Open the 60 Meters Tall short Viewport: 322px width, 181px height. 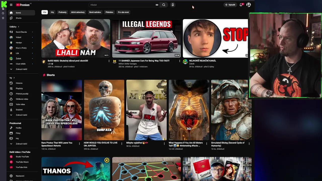point(189,110)
